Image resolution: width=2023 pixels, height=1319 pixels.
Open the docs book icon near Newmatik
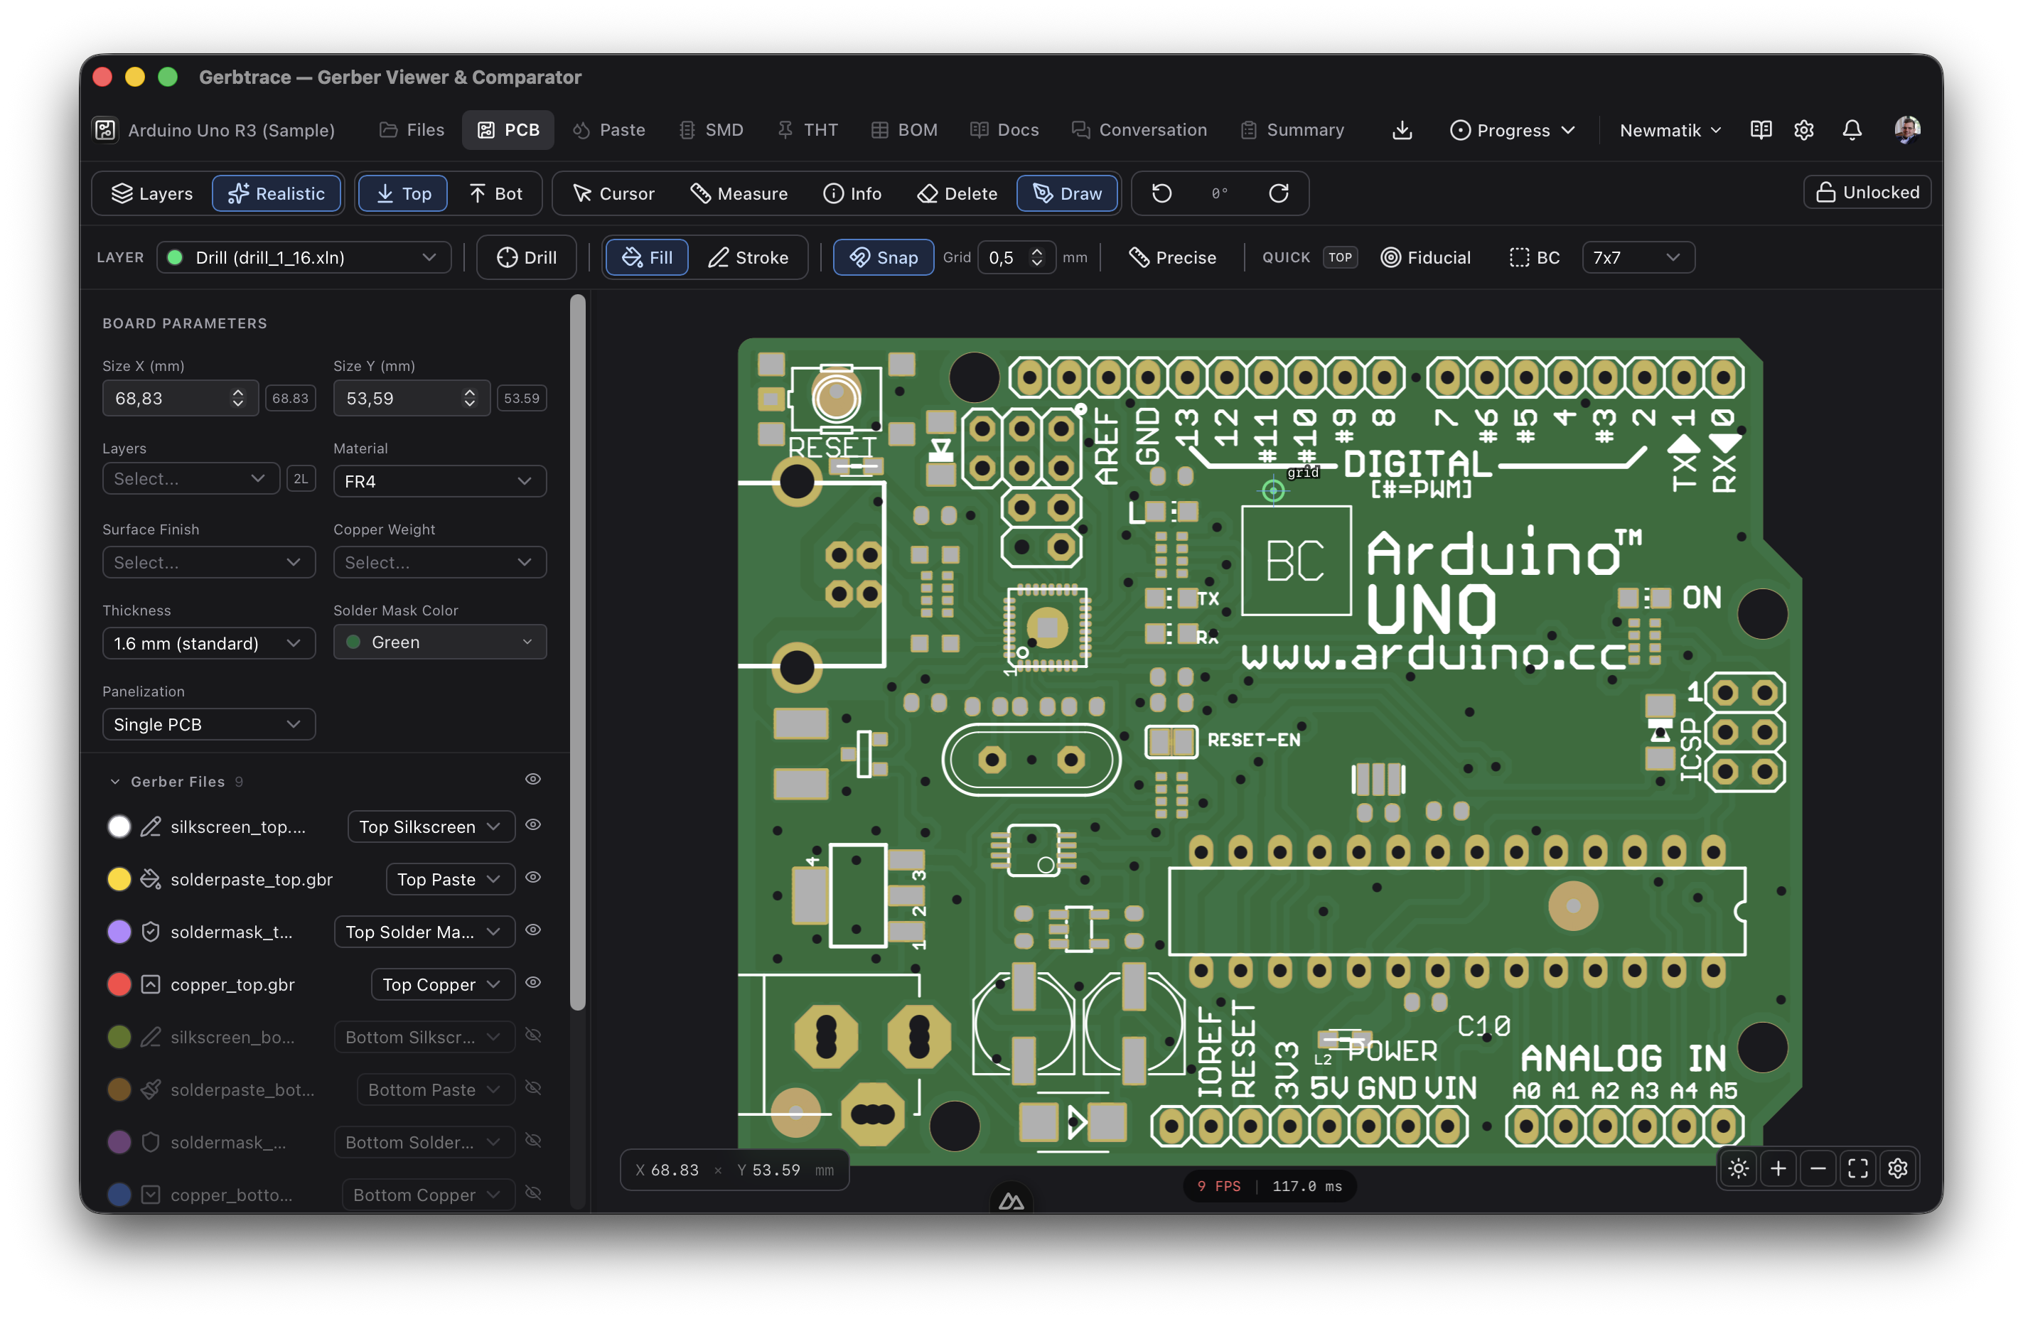pos(1760,130)
